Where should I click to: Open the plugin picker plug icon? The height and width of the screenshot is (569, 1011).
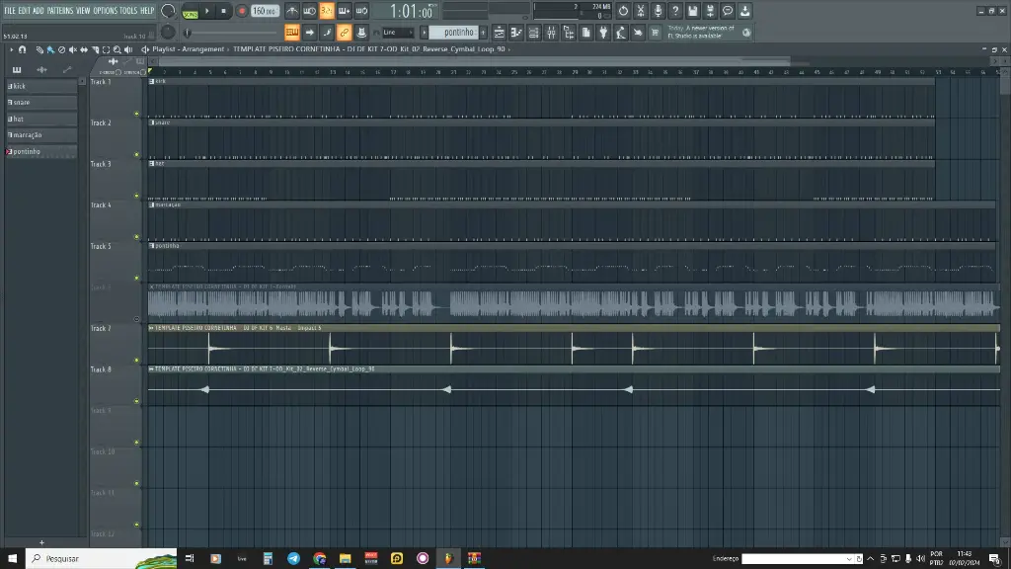[603, 33]
